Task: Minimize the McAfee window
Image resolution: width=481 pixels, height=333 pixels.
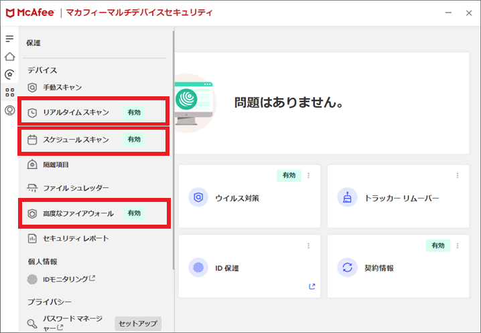Action: click(448, 13)
